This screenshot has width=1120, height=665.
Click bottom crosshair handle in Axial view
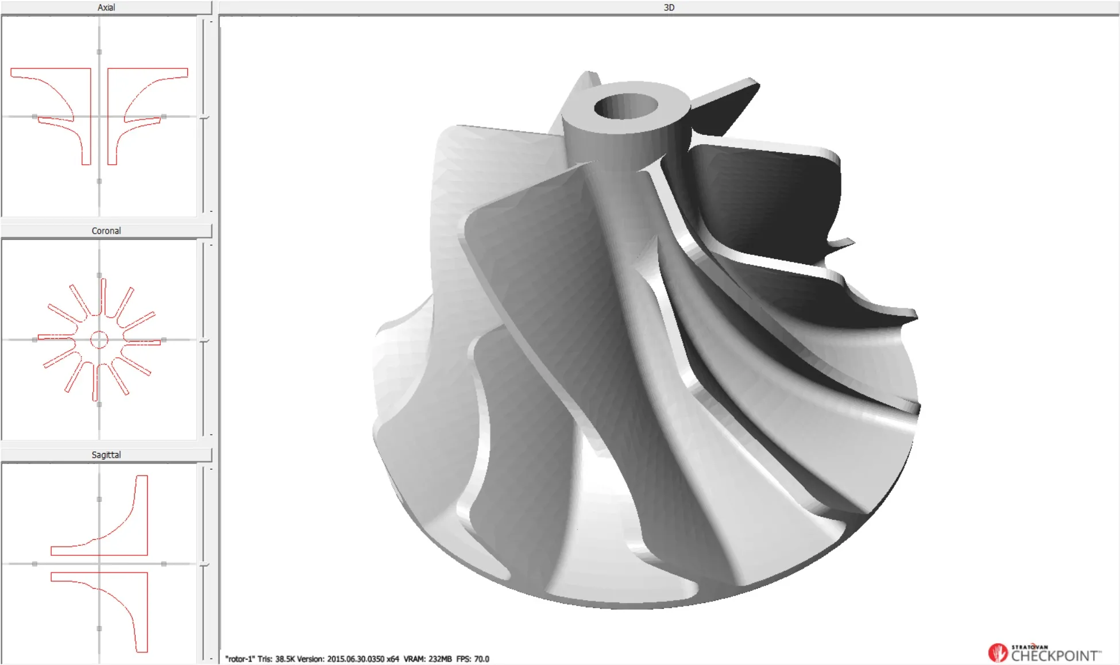(99, 181)
